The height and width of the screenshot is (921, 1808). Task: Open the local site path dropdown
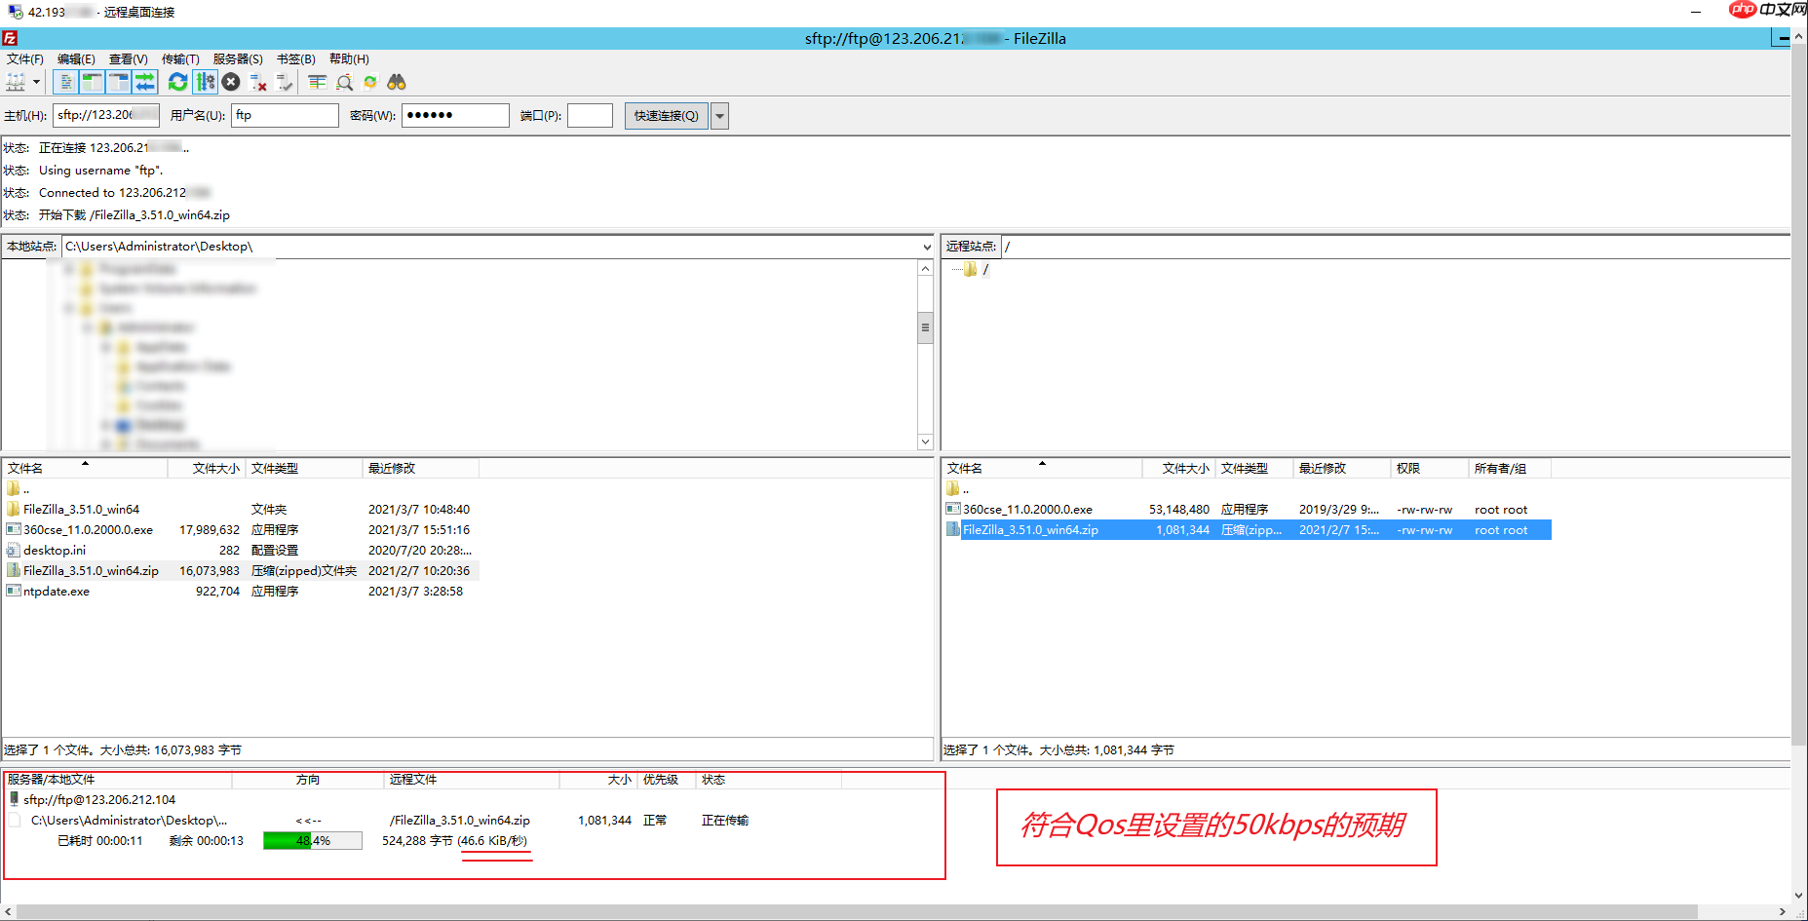[x=925, y=246]
